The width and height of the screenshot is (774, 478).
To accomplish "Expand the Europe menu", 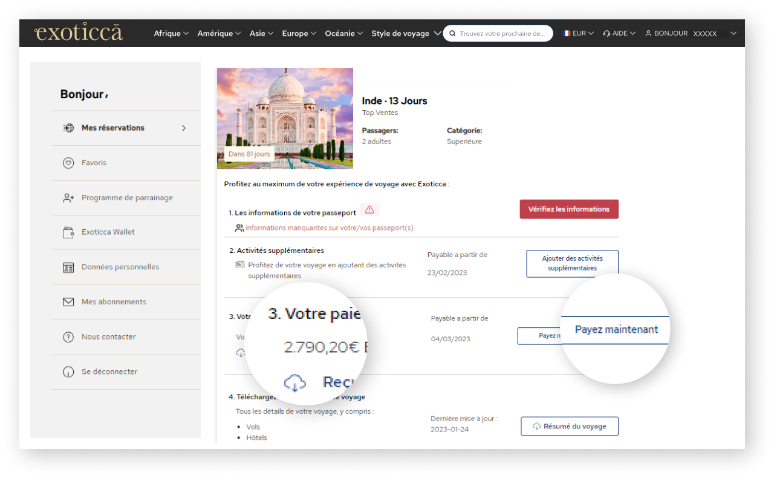I will (x=299, y=33).
